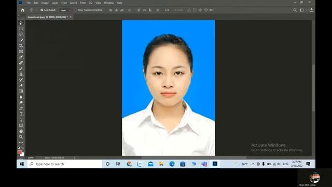Click the white background color swatch
This screenshot has height=187, width=332.
coord(22,155)
